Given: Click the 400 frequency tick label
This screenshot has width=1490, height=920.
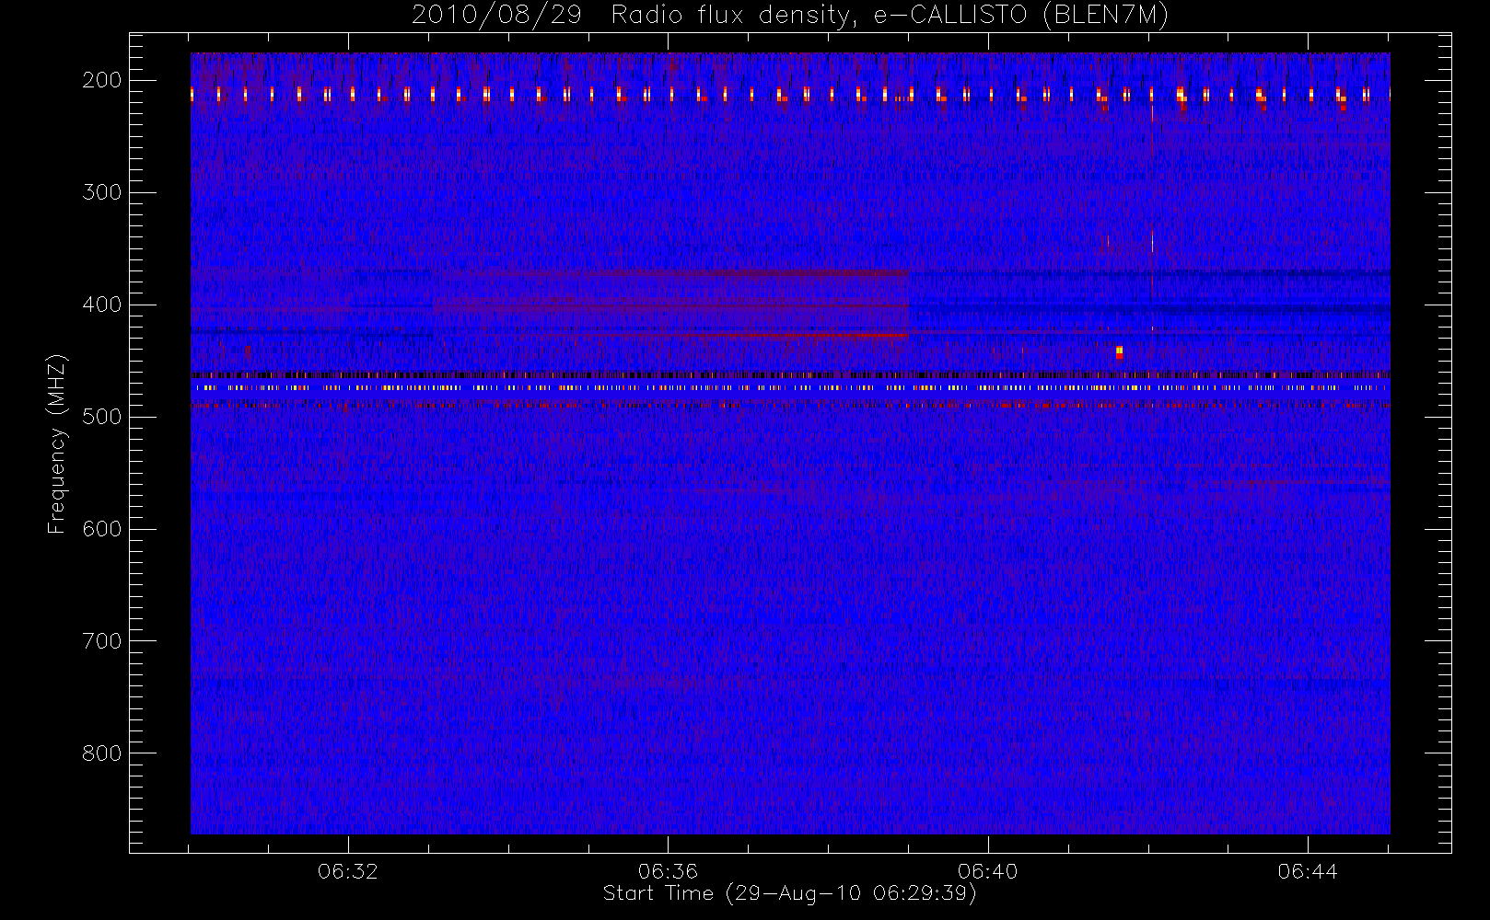Looking at the screenshot, I should (x=102, y=305).
